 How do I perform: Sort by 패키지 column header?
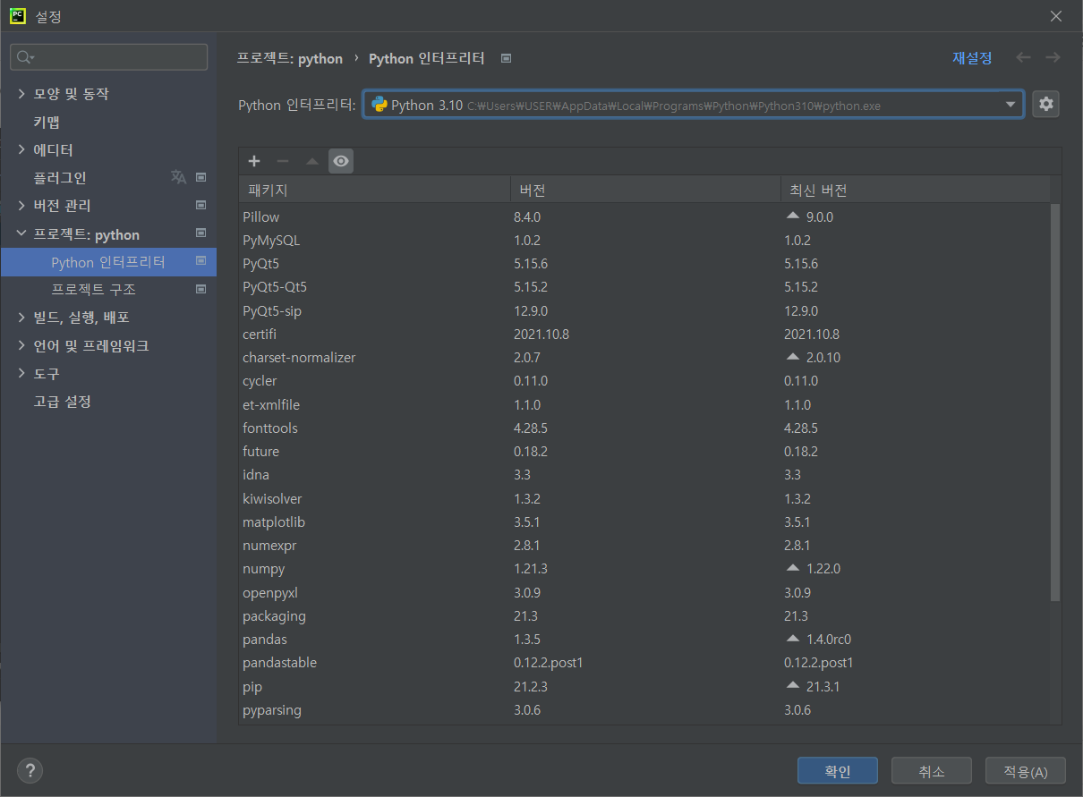(x=374, y=191)
